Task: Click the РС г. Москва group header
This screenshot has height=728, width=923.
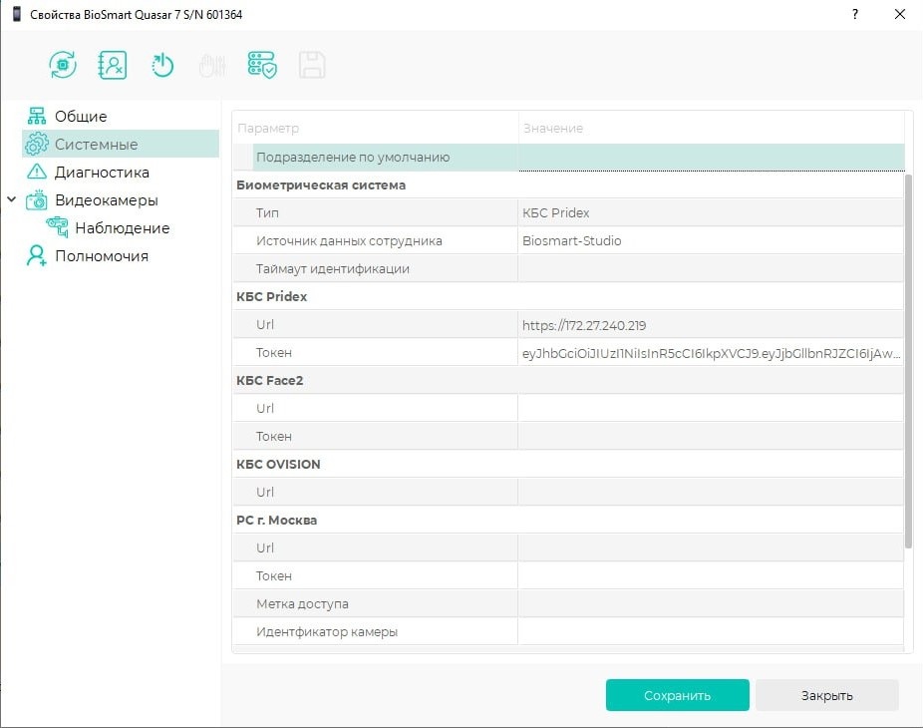Action: click(276, 521)
